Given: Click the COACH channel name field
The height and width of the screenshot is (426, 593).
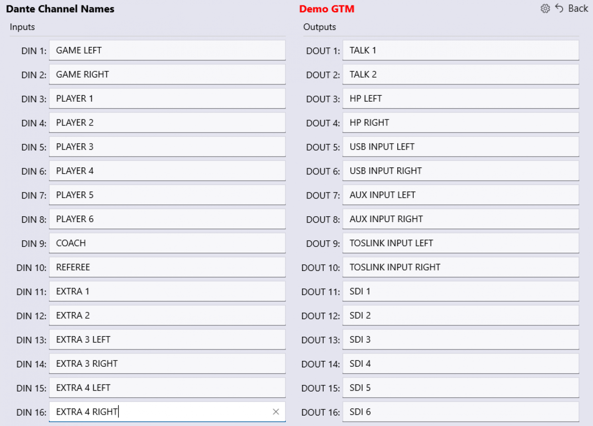Looking at the screenshot, I should pos(167,243).
